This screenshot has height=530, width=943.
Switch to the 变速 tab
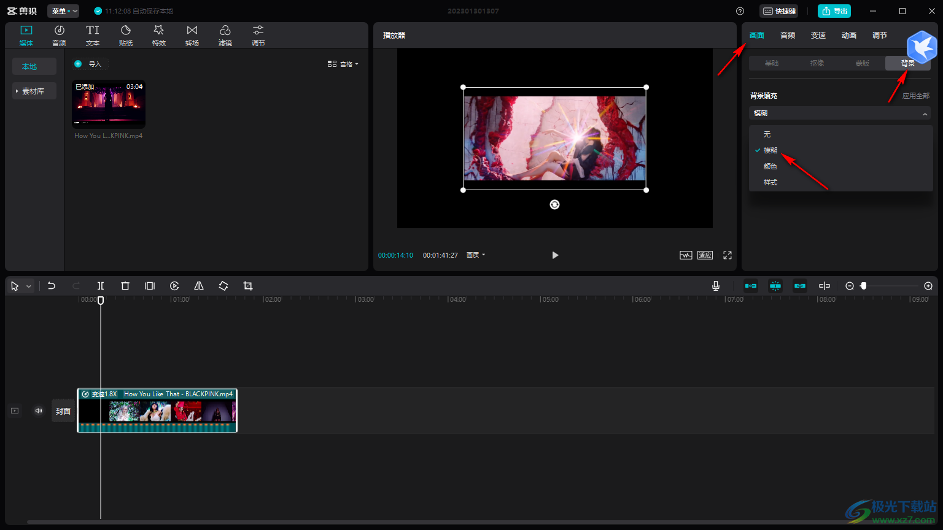click(x=818, y=36)
